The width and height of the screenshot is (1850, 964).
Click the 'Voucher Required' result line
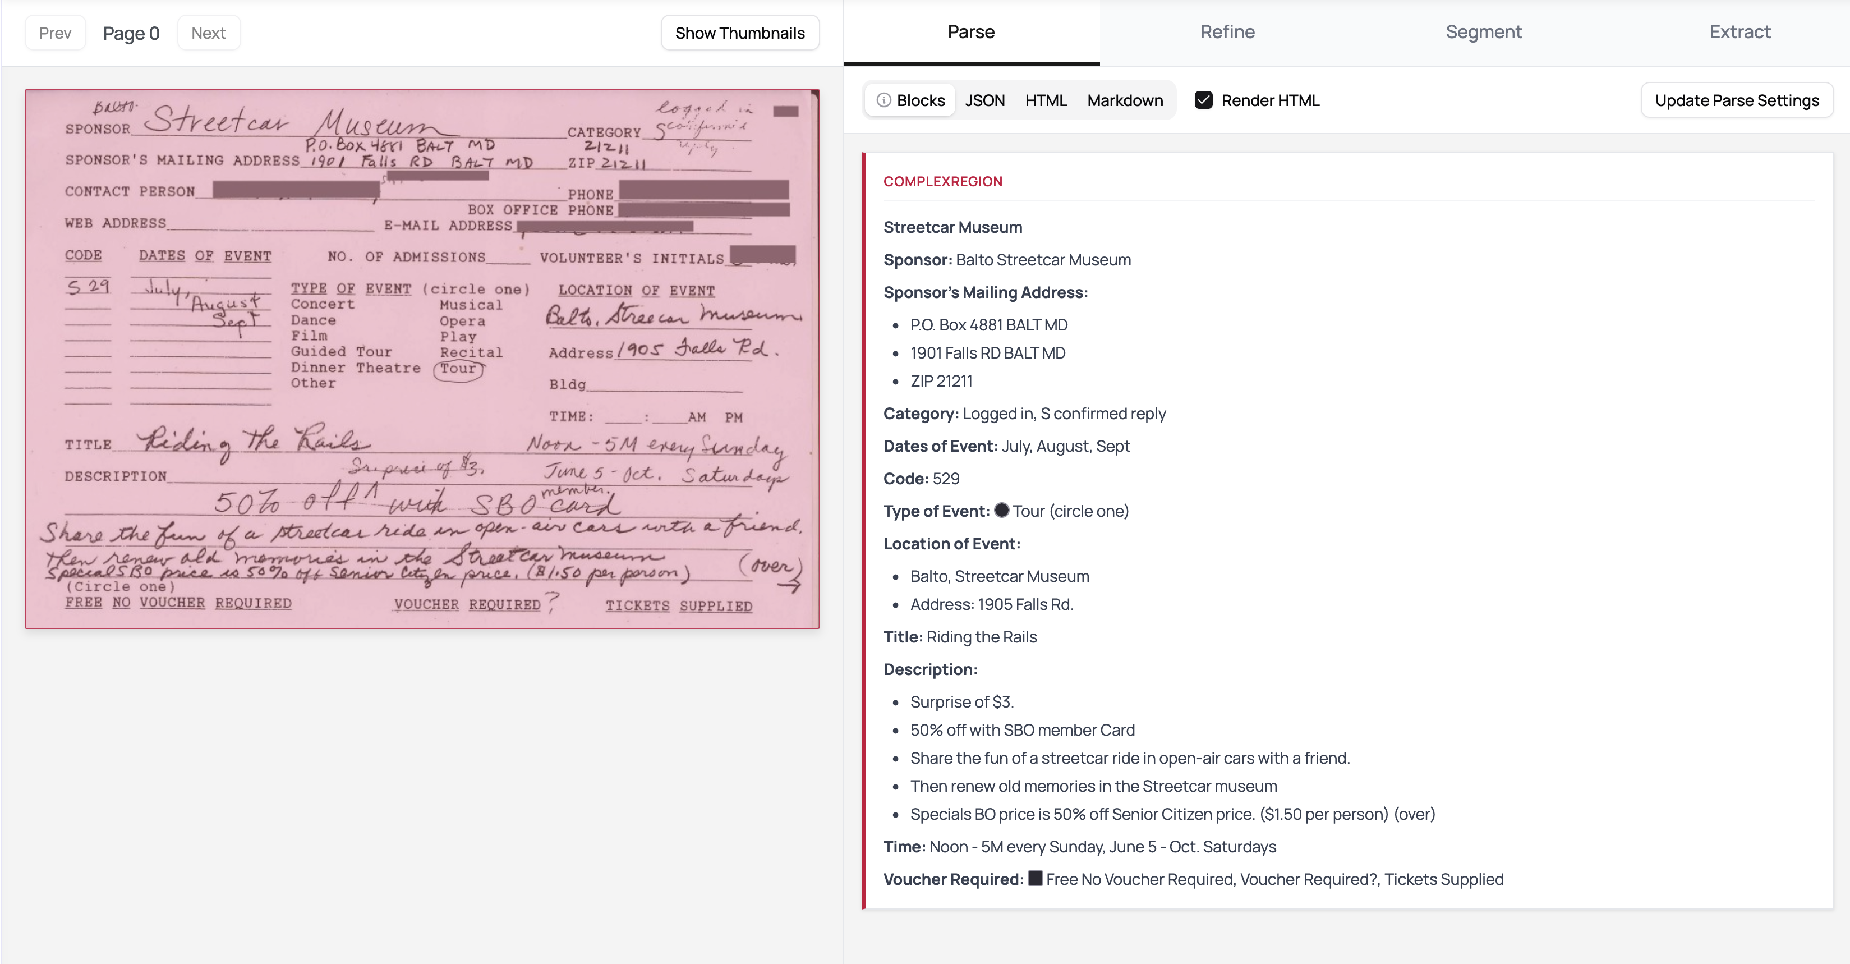point(1193,879)
